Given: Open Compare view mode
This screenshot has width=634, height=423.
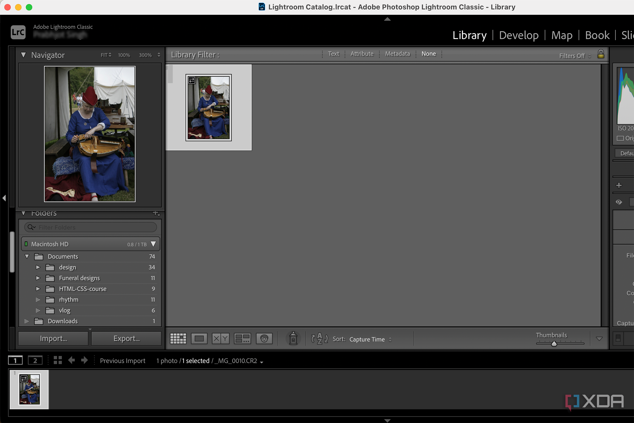Looking at the screenshot, I should (x=220, y=338).
